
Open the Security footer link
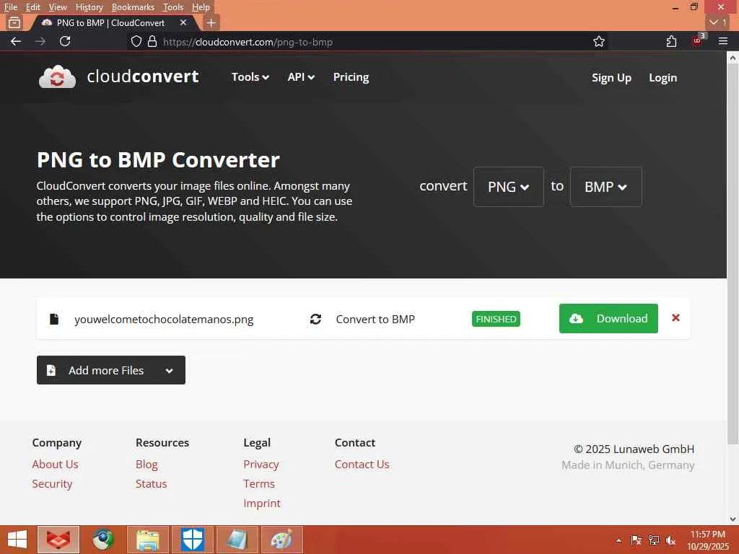pos(52,484)
